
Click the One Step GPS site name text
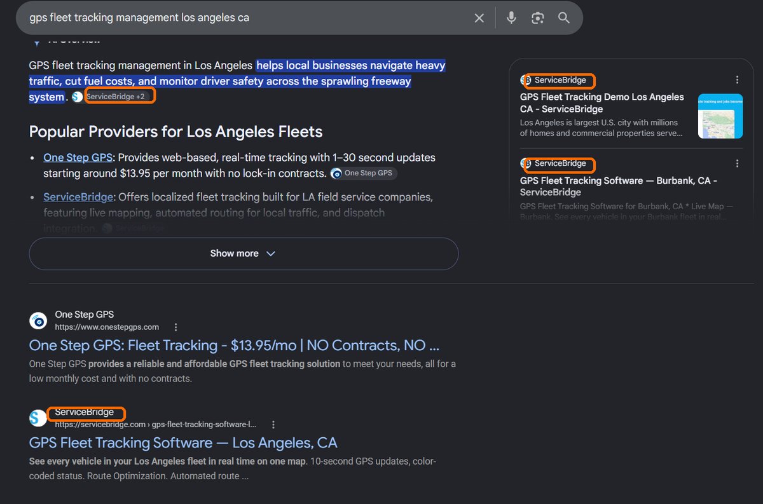(x=85, y=315)
